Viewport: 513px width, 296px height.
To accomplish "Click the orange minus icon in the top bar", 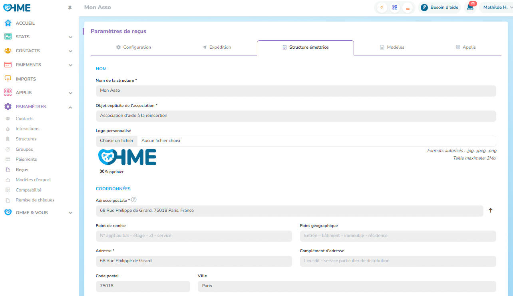I will [408, 8].
